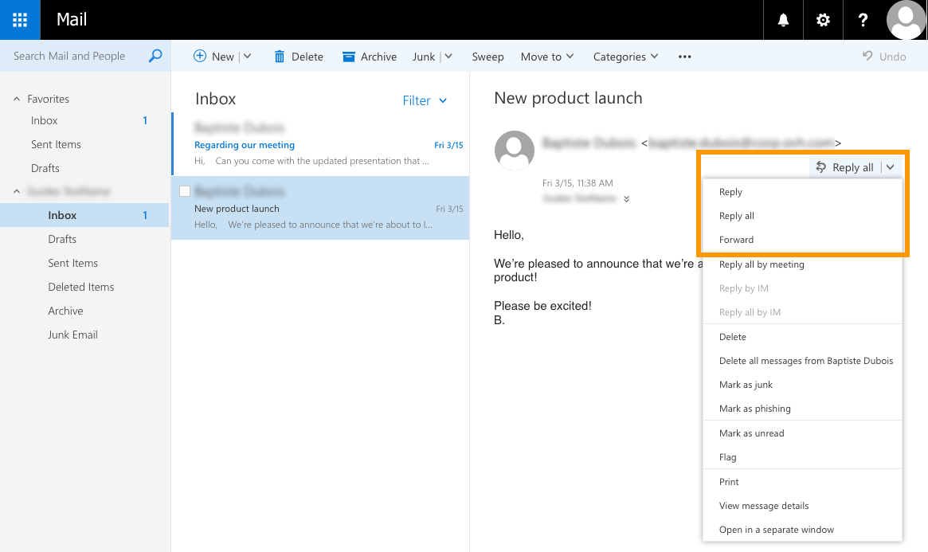This screenshot has width=928, height=552.
Task: Click the help question mark icon
Action: [863, 20]
